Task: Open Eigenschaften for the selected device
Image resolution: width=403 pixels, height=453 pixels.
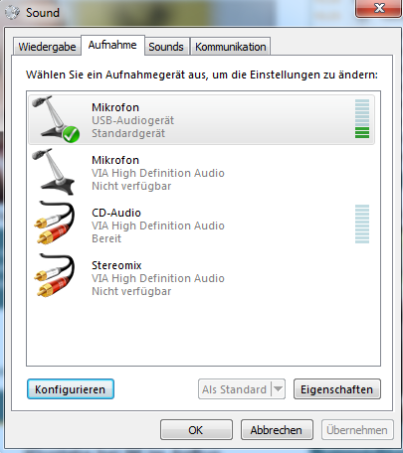Action: pyautogui.click(x=337, y=389)
